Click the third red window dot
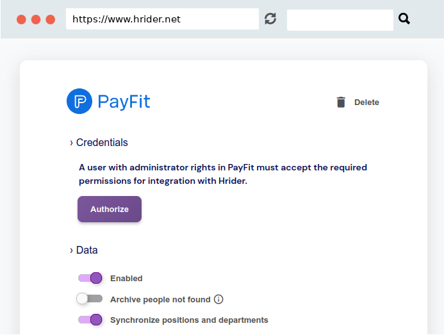The width and height of the screenshot is (444, 335). tap(51, 20)
